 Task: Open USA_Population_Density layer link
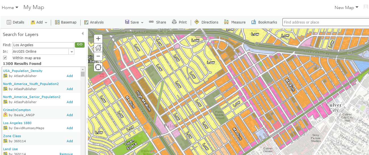click(x=23, y=71)
